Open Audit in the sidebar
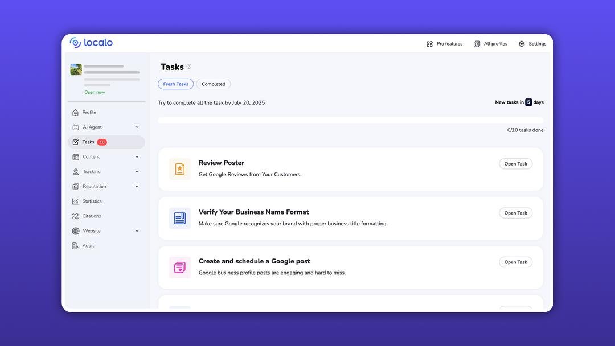The image size is (615, 346). click(x=106, y=246)
